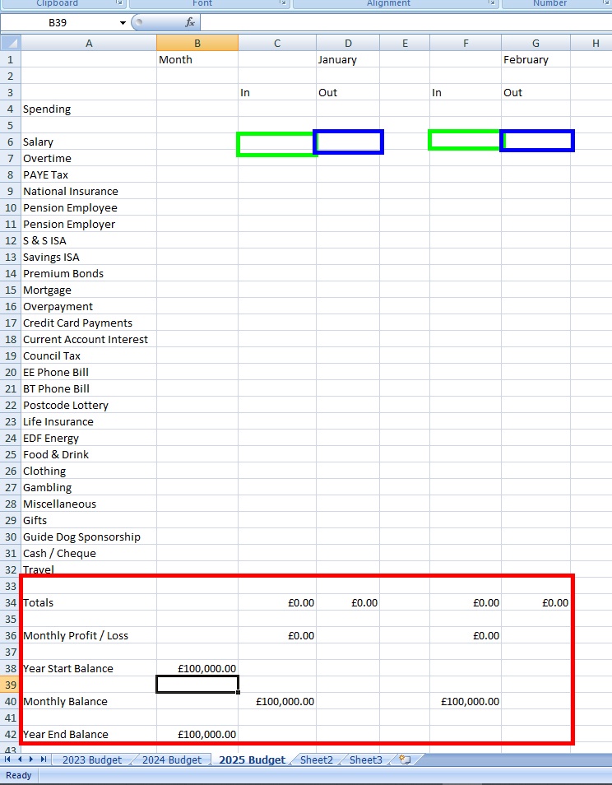Image resolution: width=612 pixels, height=785 pixels.
Task: Open the Sheet3 tab
Action: tap(365, 759)
